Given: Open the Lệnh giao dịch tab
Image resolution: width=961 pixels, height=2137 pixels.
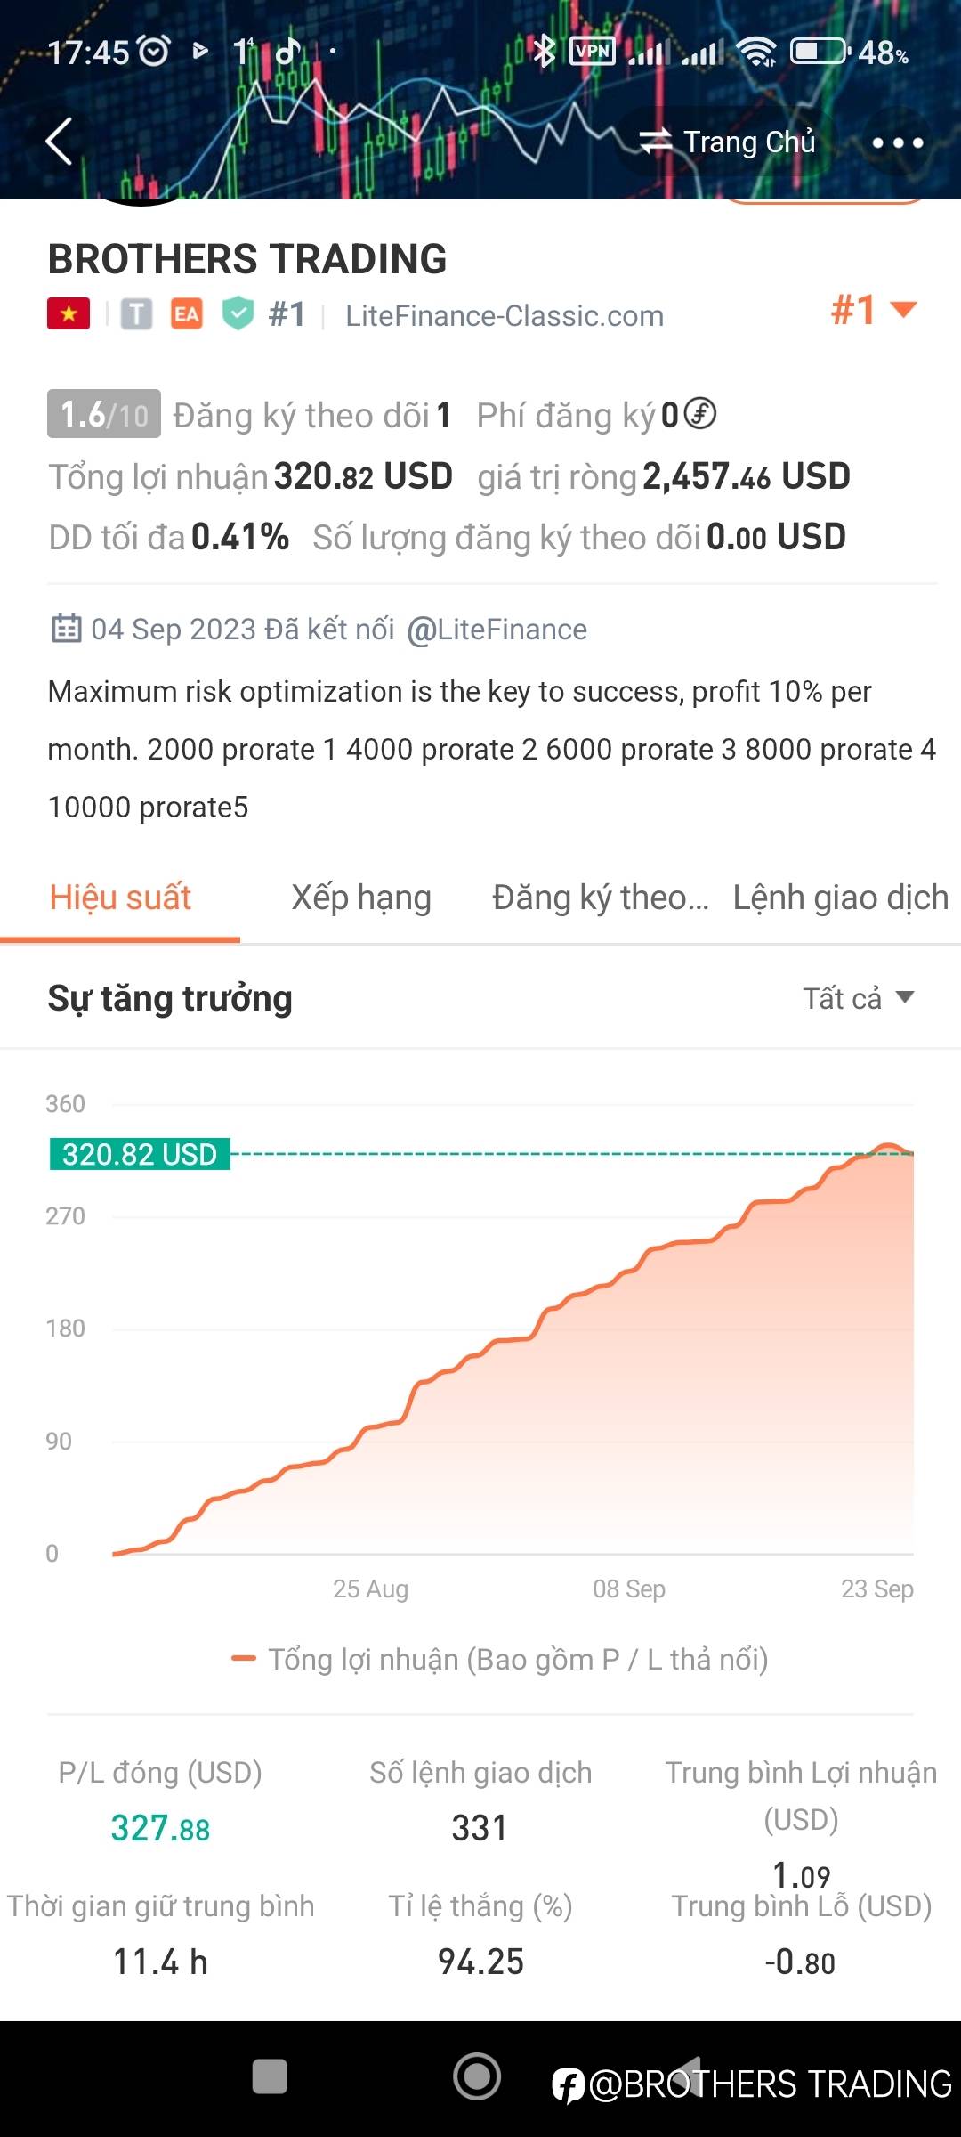Looking at the screenshot, I should pos(841,898).
